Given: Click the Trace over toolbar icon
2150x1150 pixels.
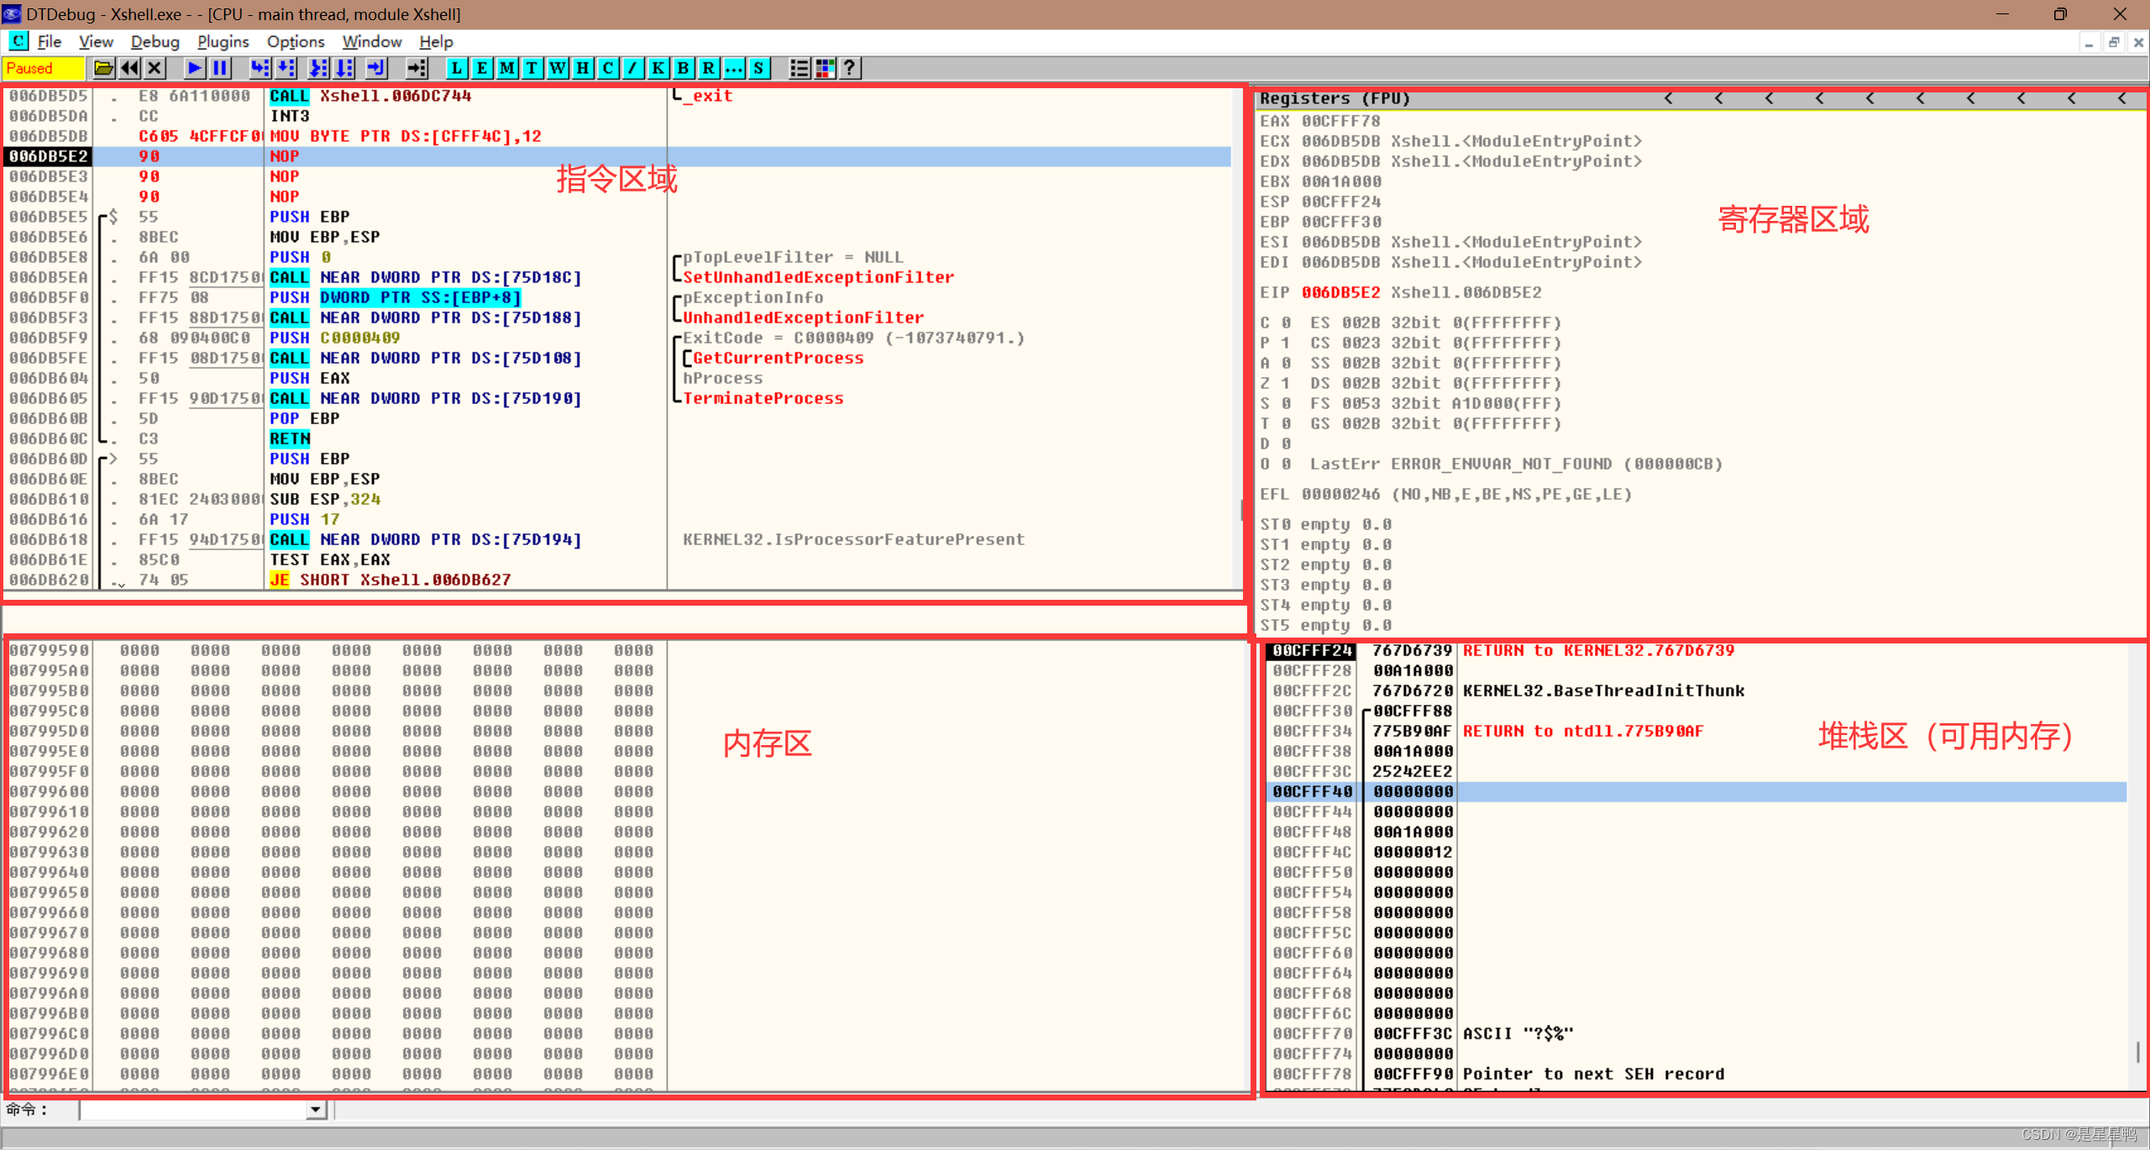Looking at the screenshot, I should pos(344,68).
